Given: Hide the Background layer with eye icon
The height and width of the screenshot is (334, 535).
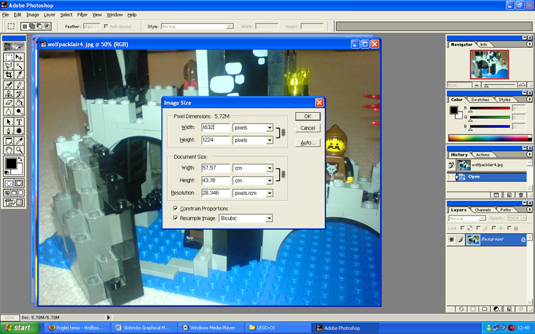Looking at the screenshot, I should point(451,240).
